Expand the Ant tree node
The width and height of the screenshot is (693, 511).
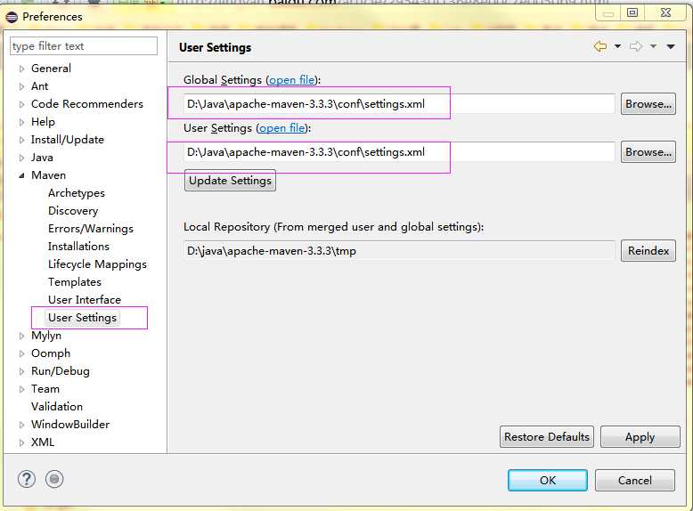[21, 86]
